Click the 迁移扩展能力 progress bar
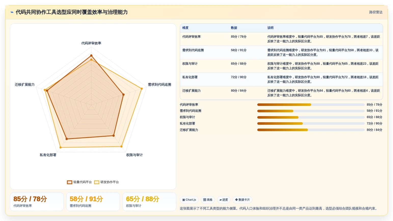Screen dimensions: 393x221 click(311, 130)
